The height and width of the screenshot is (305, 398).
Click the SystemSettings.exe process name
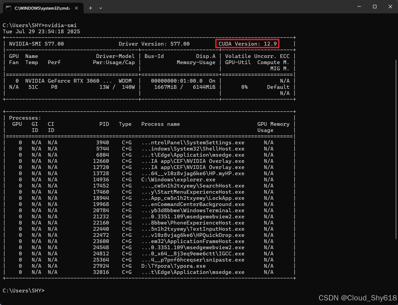[x=193, y=142]
